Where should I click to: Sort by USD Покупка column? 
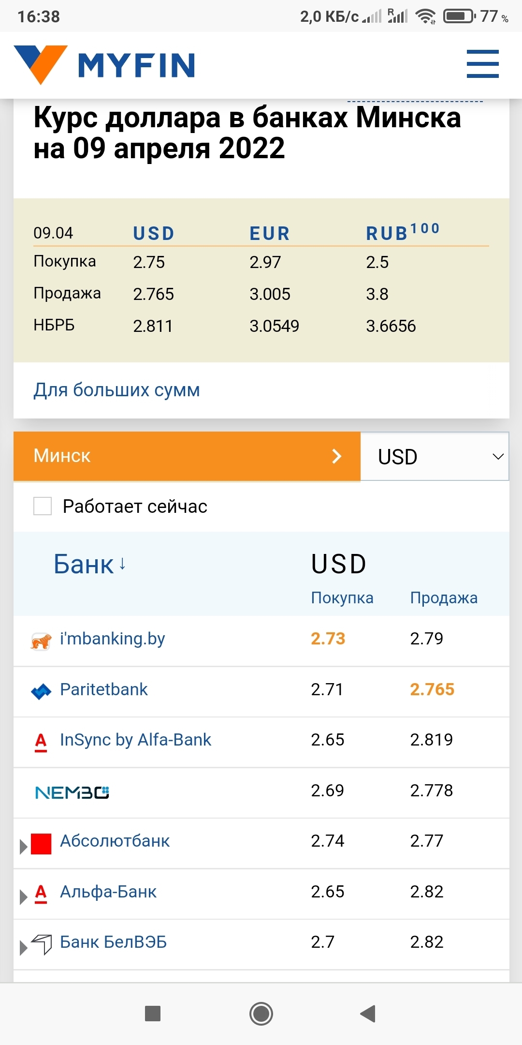342,598
